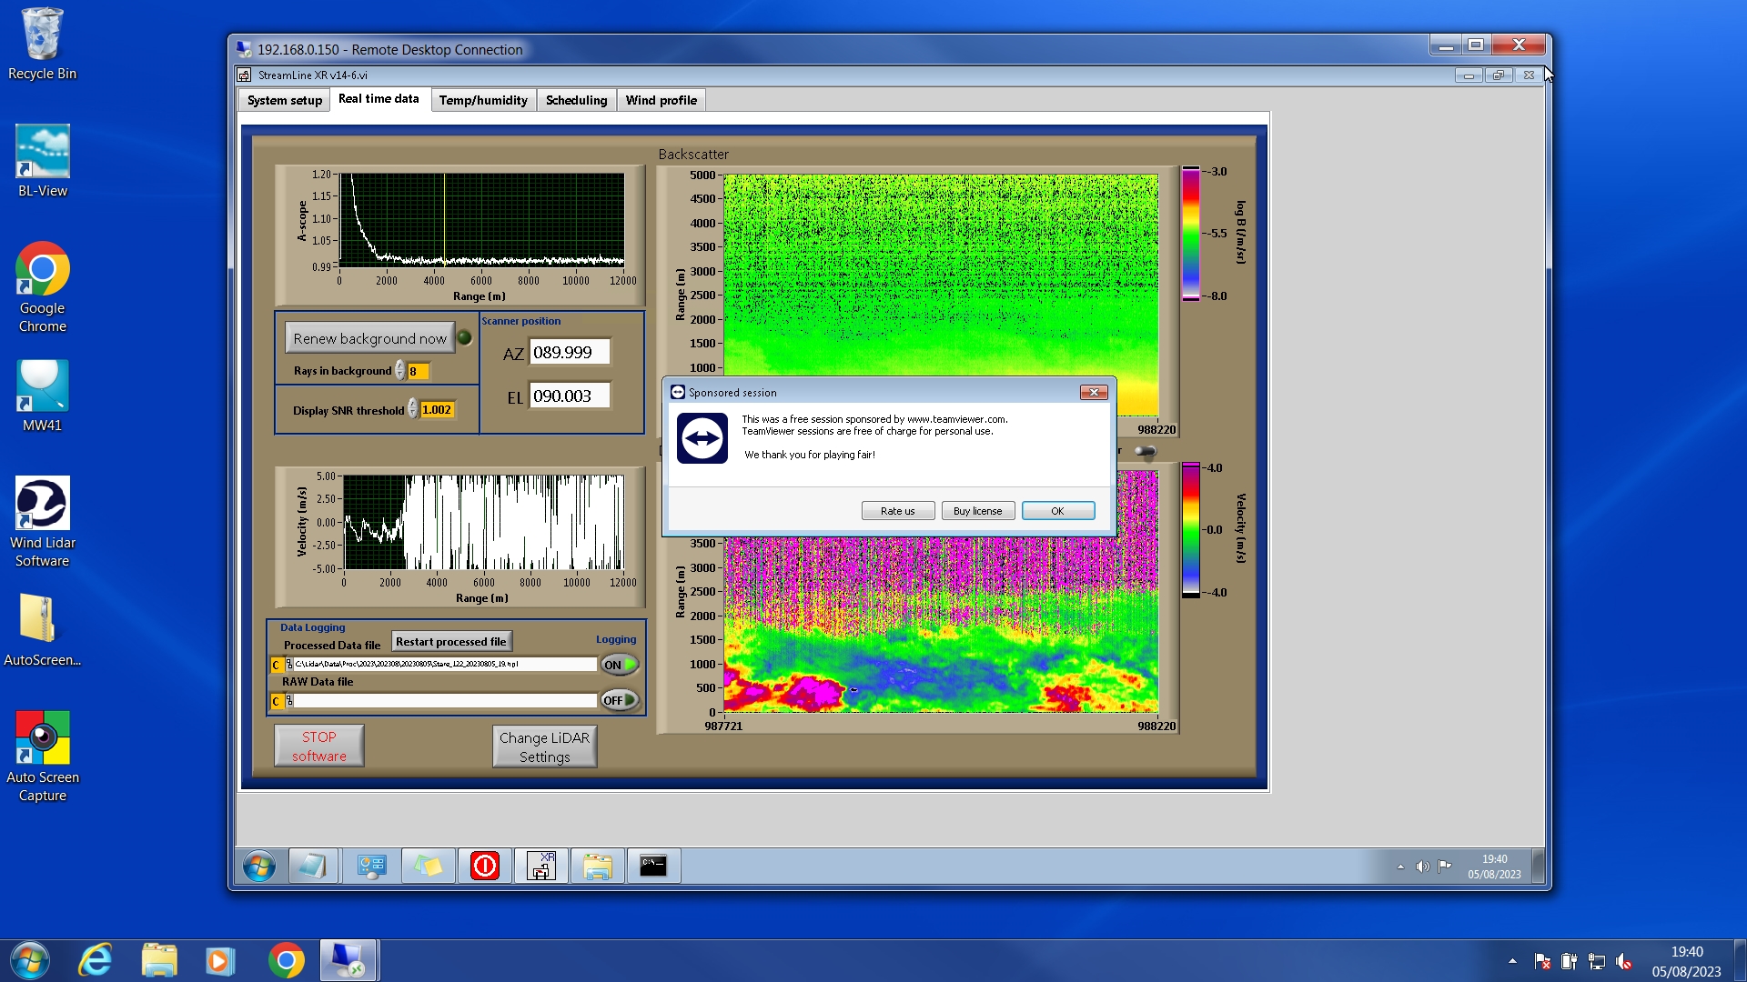1747x982 pixels.
Task: Switch to Temp/humidity tab
Action: 482,100
